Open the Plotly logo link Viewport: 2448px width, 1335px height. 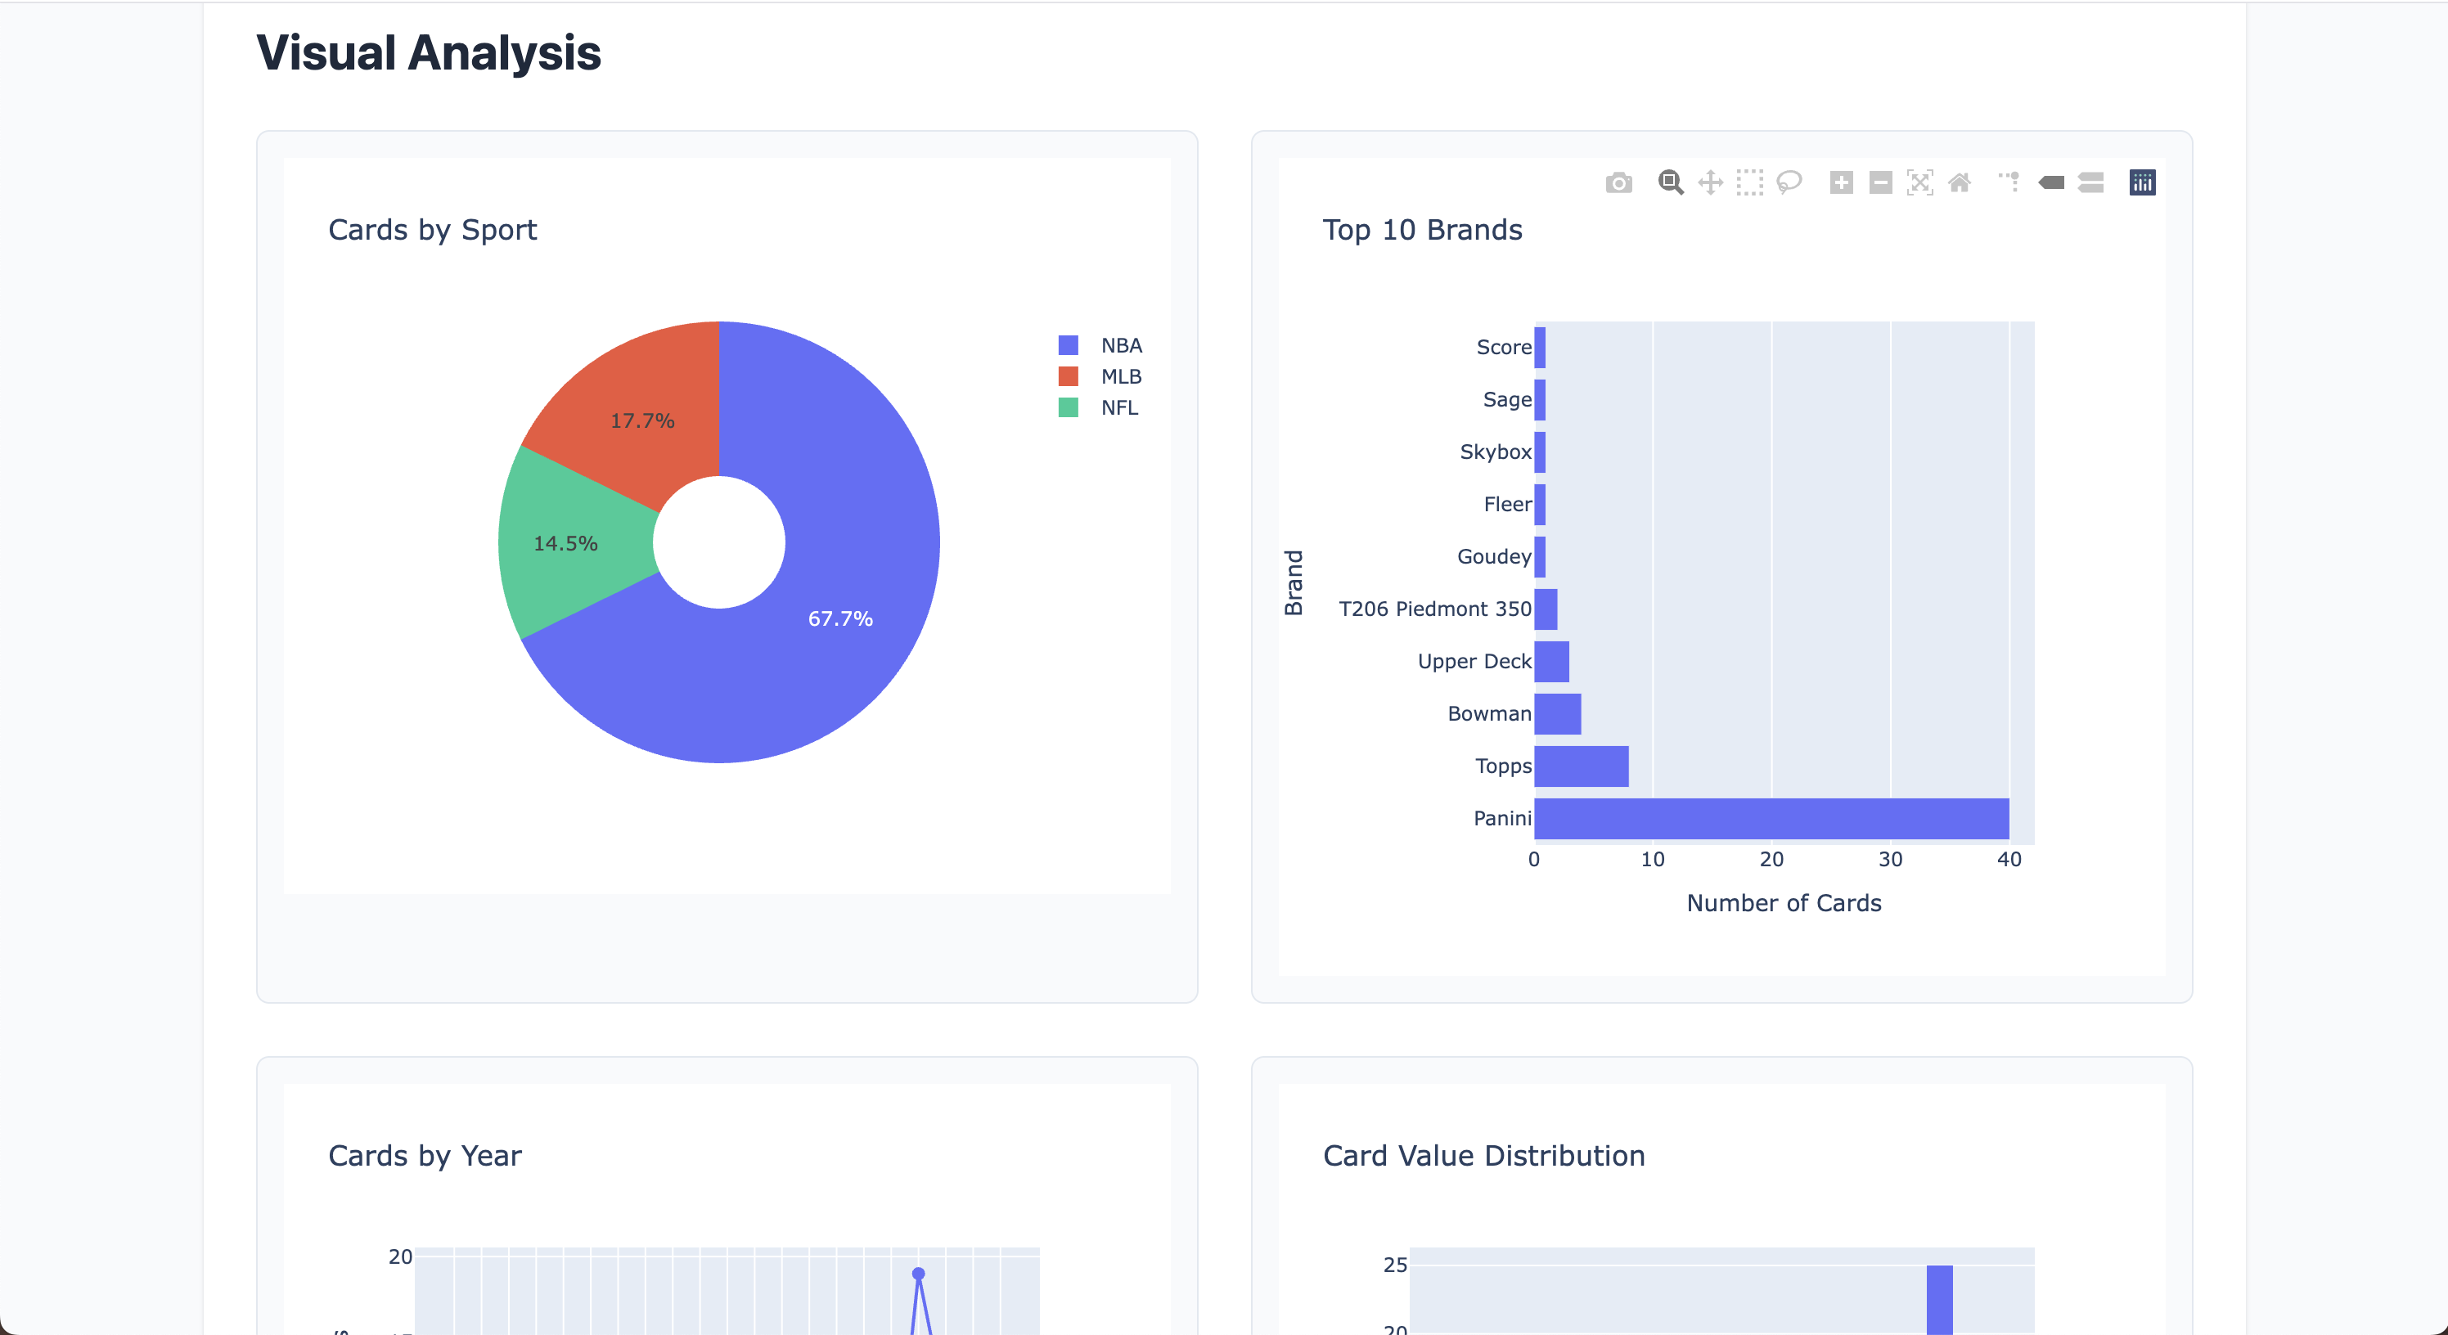coord(2142,182)
